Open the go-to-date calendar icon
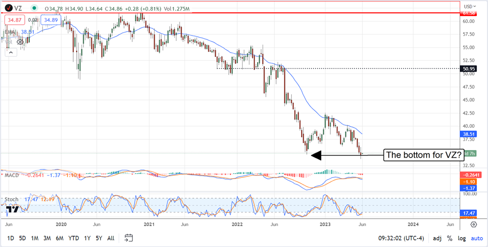 (129, 238)
